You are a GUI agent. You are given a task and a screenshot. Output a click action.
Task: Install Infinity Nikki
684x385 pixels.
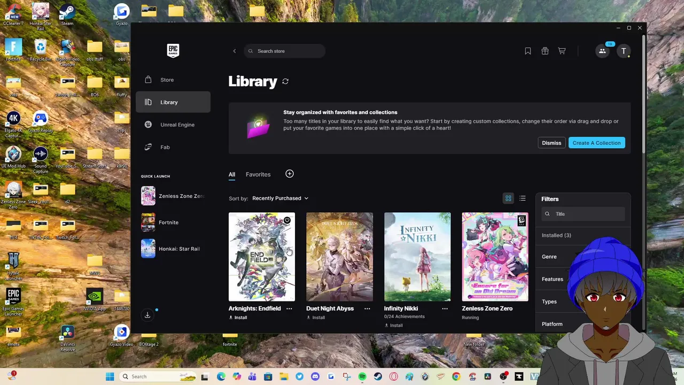point(393,326)
